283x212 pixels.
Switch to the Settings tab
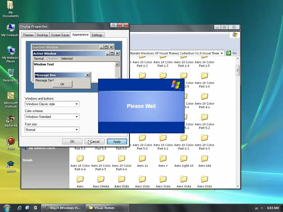[x=97, y=35]
